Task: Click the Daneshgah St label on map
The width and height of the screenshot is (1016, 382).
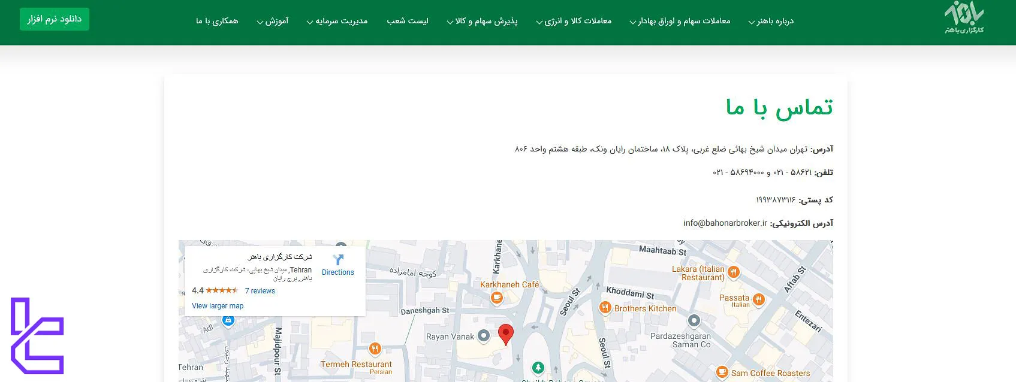Action: coord(425,311)
